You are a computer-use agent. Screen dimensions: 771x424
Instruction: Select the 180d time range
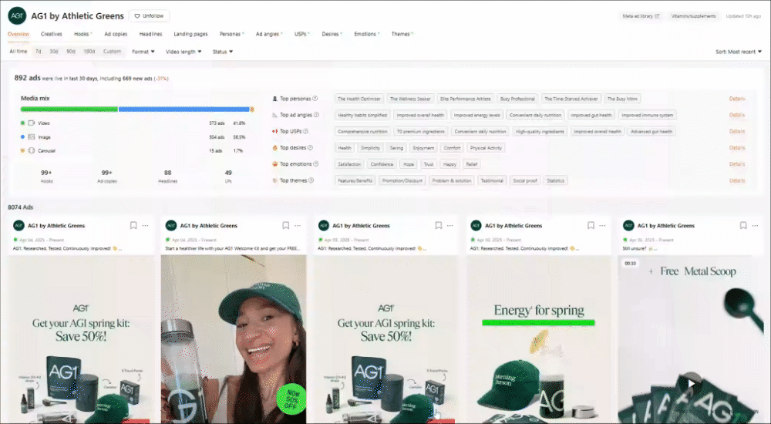pos(89,51)
